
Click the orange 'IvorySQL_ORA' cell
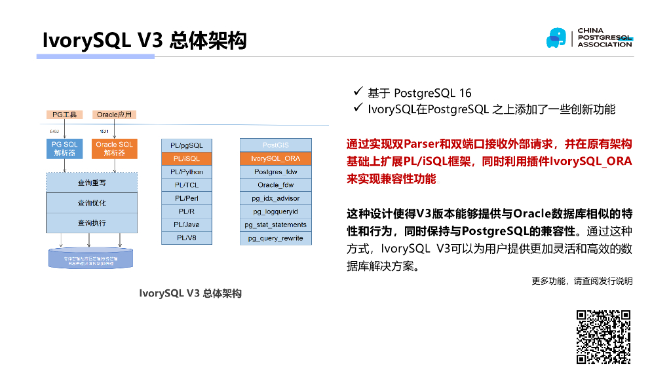click(276, 158)
